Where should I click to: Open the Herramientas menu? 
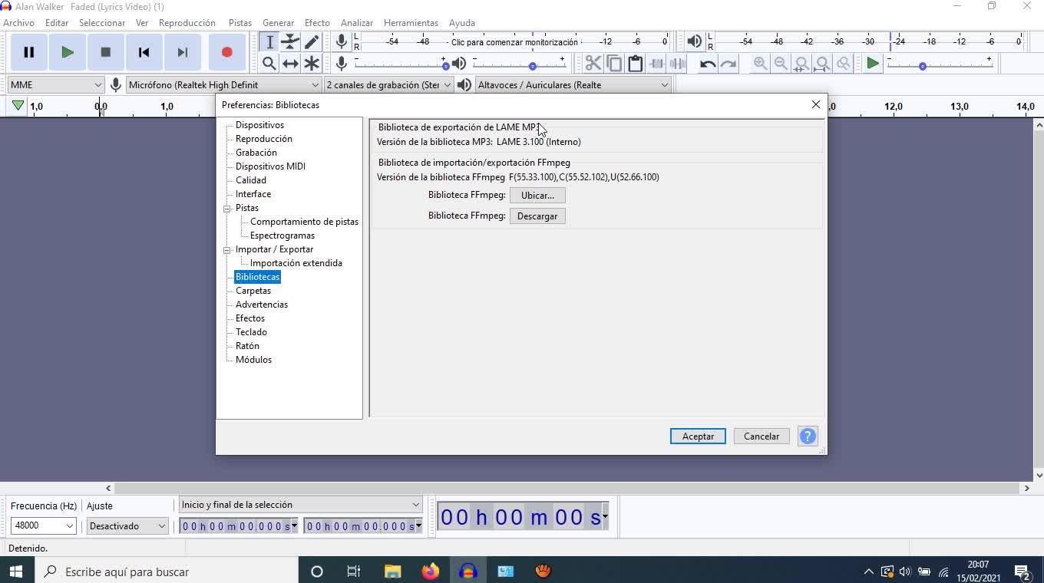coord(411,23)
